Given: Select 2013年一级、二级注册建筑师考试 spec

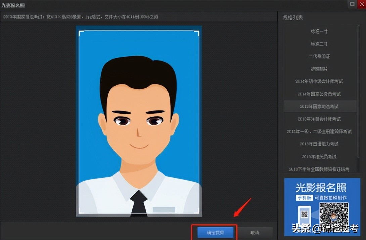Looking at the screenshot, I should (x=320, y=131).
